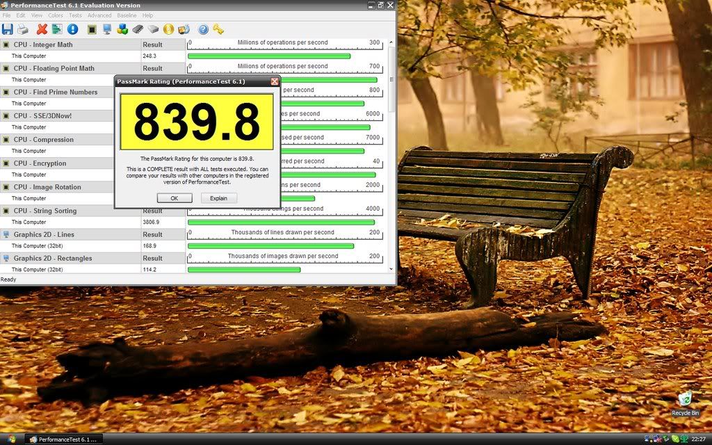Click the Integer Math result value 248.3
The height and width of the screenshot is (445, 712).
[x=149, y=56]
